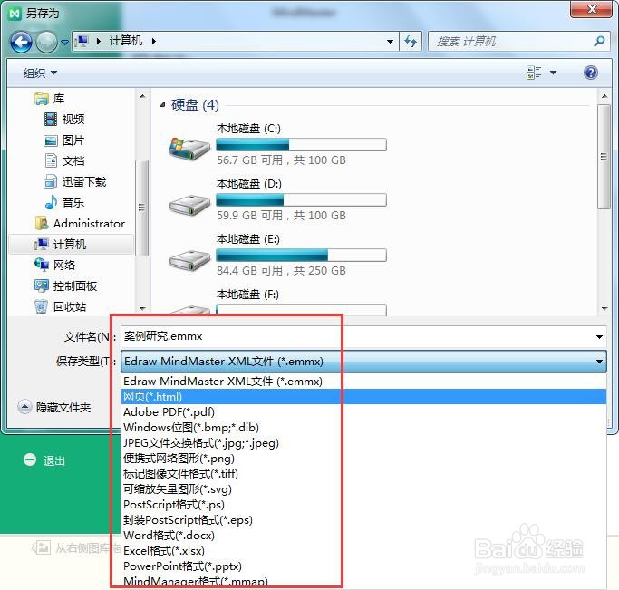
Task: Select 计算机 in navigation sidebar
Action: coord(71,245)
